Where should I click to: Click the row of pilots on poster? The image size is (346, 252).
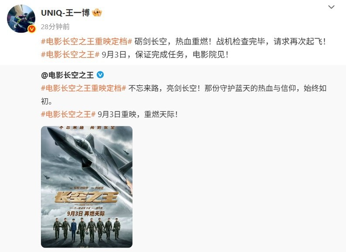coord(87,228)
